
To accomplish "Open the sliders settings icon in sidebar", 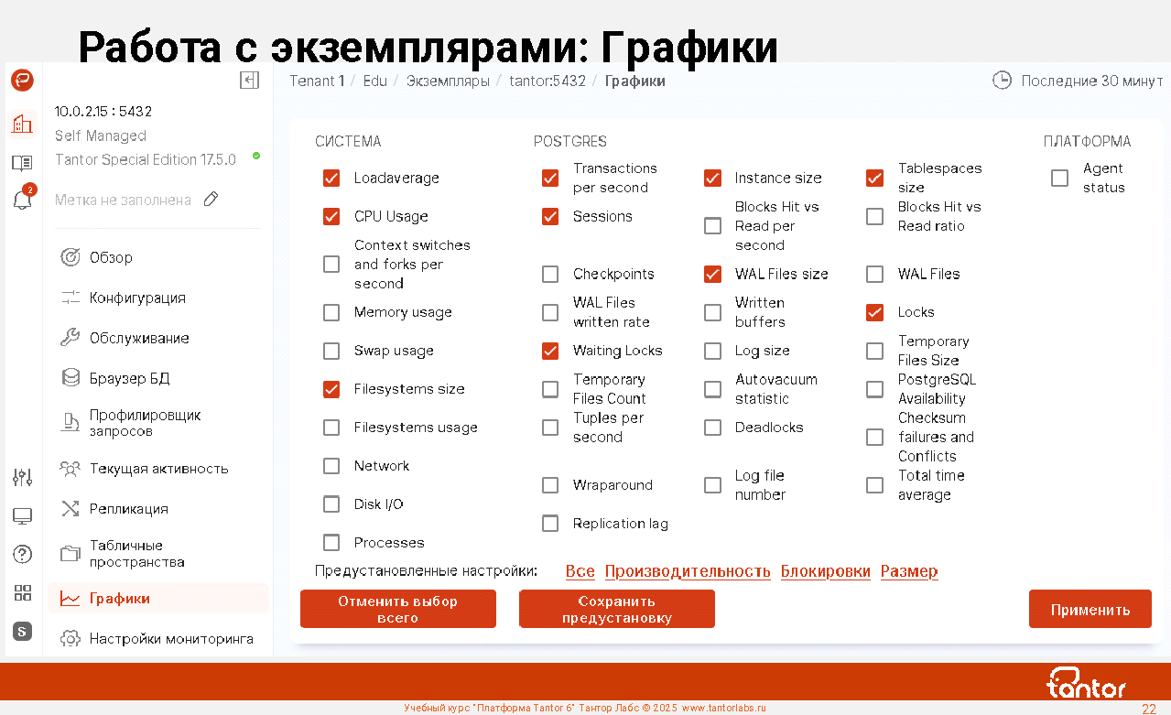I will 22,477.
